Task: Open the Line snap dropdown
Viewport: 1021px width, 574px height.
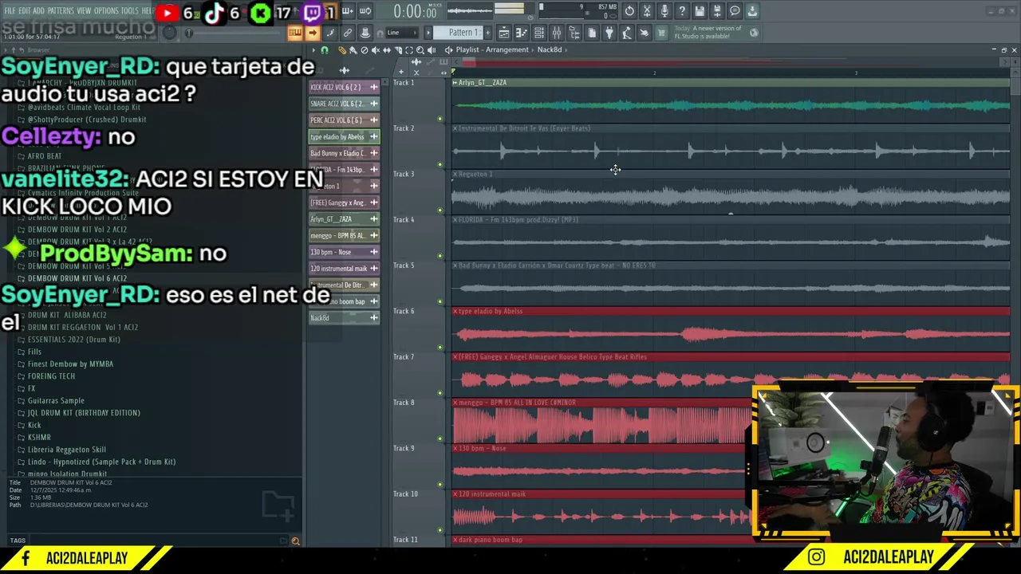Action: tap(401, 33)
